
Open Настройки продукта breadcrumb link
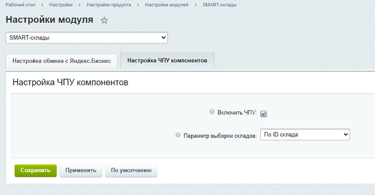click(x=109, y=5)
